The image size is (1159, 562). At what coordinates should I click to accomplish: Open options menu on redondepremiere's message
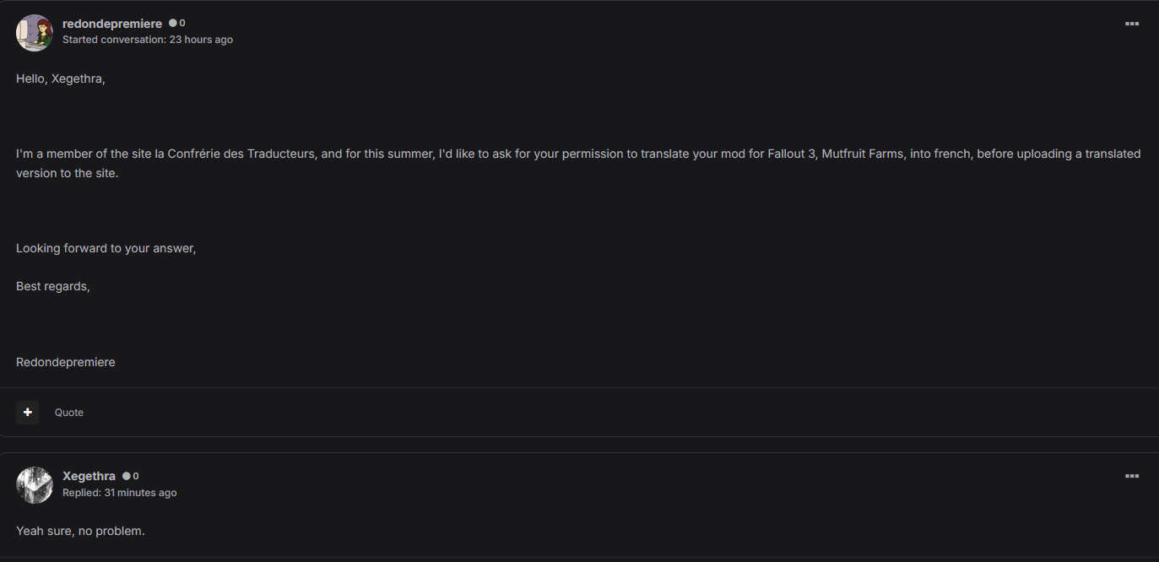click(x=1132, y=24)
